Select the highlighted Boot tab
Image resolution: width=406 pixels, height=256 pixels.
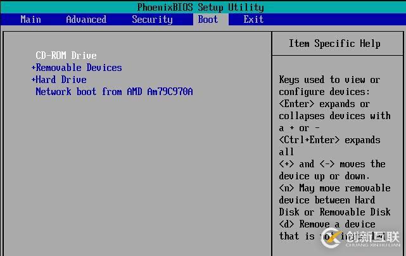[x=208, y=19]
